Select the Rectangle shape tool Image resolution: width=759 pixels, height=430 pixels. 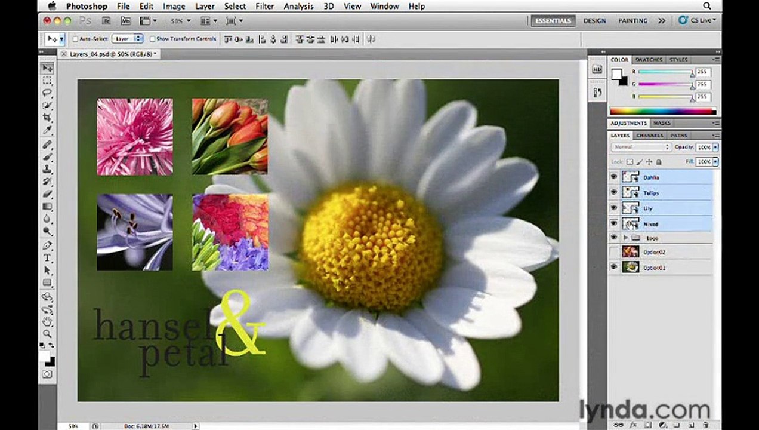[47, 282]
